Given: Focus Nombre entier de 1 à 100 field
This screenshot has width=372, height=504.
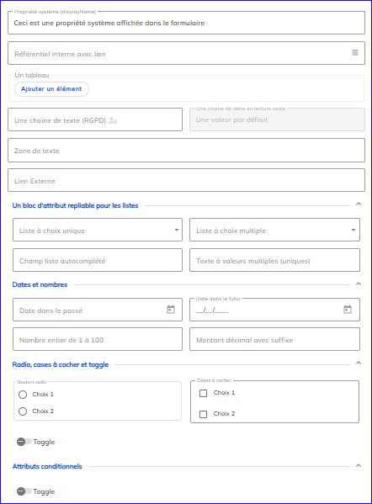Looking at the screenshot, I should point(98,339).
